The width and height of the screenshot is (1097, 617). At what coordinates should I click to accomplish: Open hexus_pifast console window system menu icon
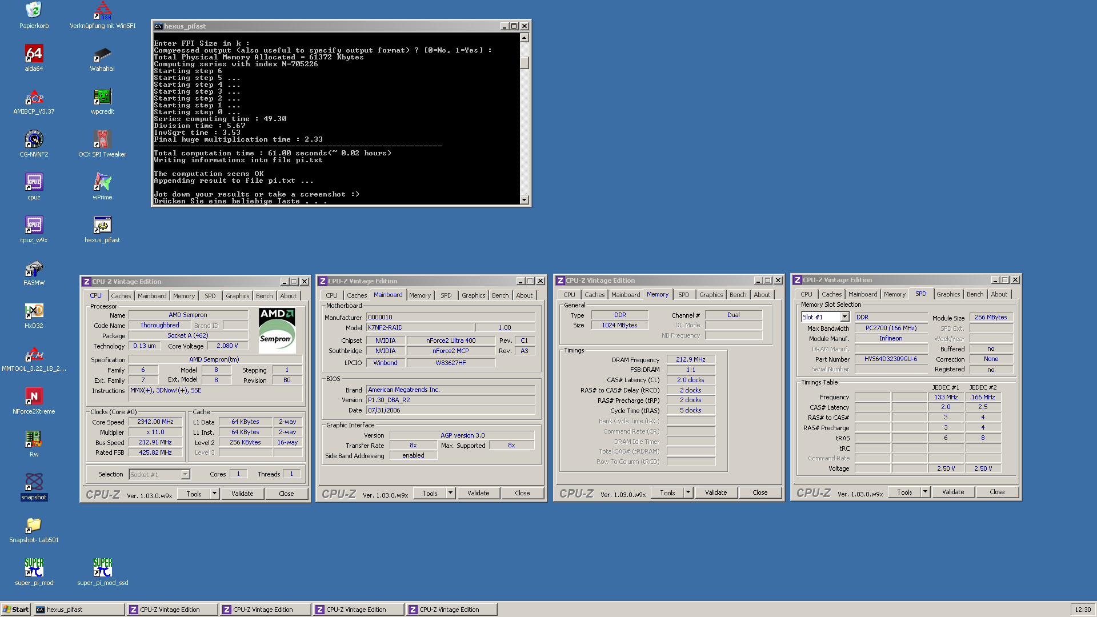click(x=158, y=26)
